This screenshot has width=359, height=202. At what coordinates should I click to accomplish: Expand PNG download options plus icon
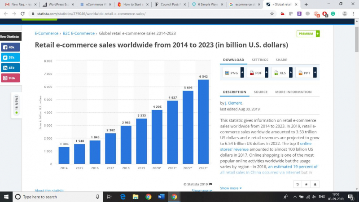point(242,73)
